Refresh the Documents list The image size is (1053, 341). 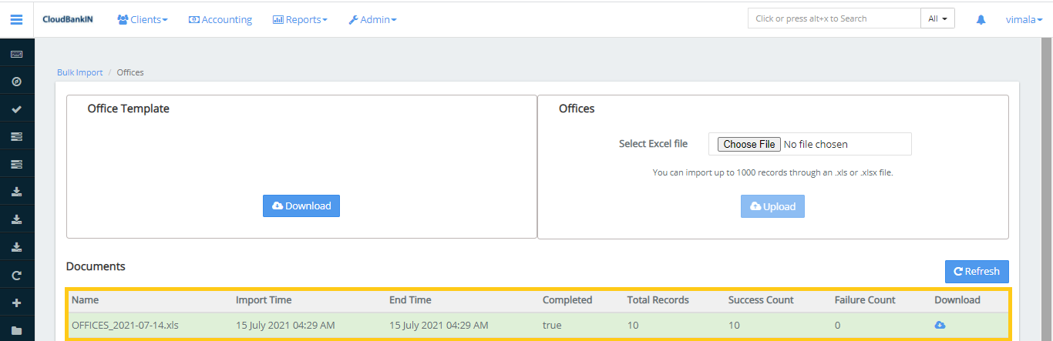(977, 272)
